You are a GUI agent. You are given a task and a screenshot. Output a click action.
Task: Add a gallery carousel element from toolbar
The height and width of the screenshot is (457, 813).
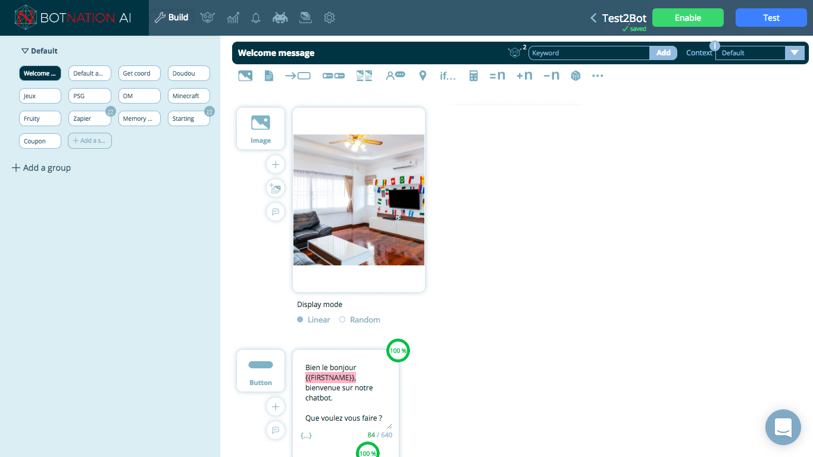click(x=364, y=76)
